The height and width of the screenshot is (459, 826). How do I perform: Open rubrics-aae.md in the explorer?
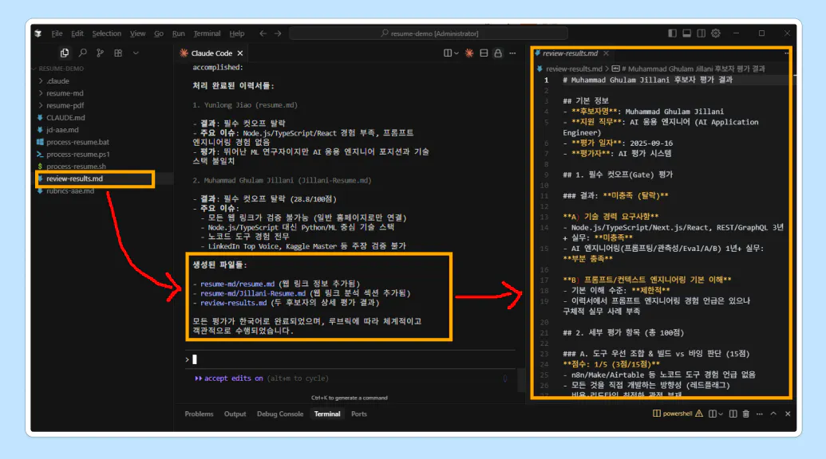tap(70, 191)
